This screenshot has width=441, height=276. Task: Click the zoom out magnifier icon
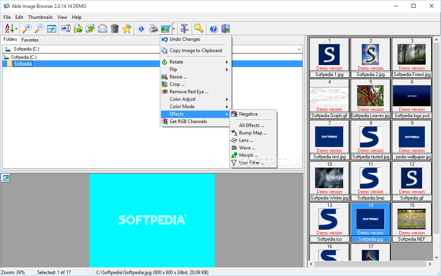pos(39,28)
